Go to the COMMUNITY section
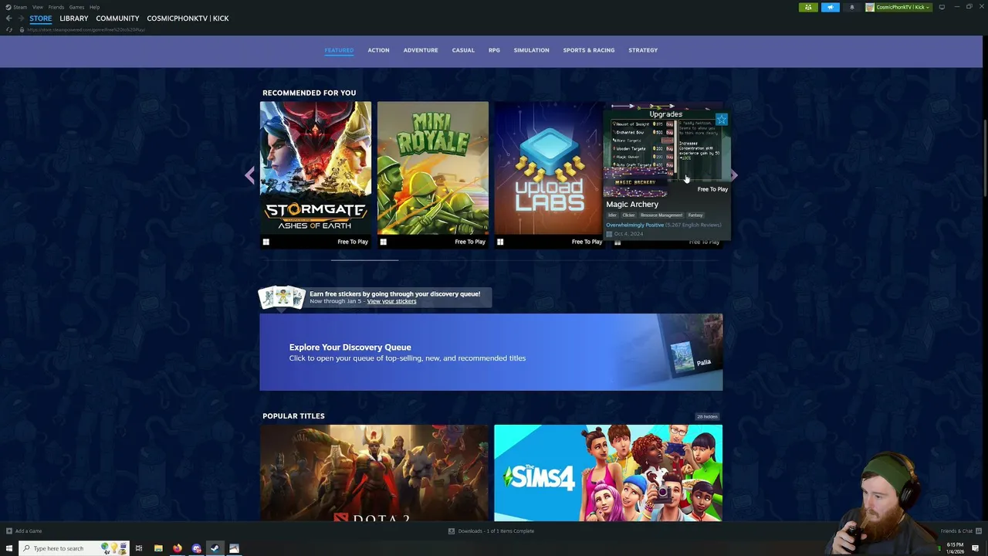The height and width of the screenshot is (556, 988). (117, 19)
